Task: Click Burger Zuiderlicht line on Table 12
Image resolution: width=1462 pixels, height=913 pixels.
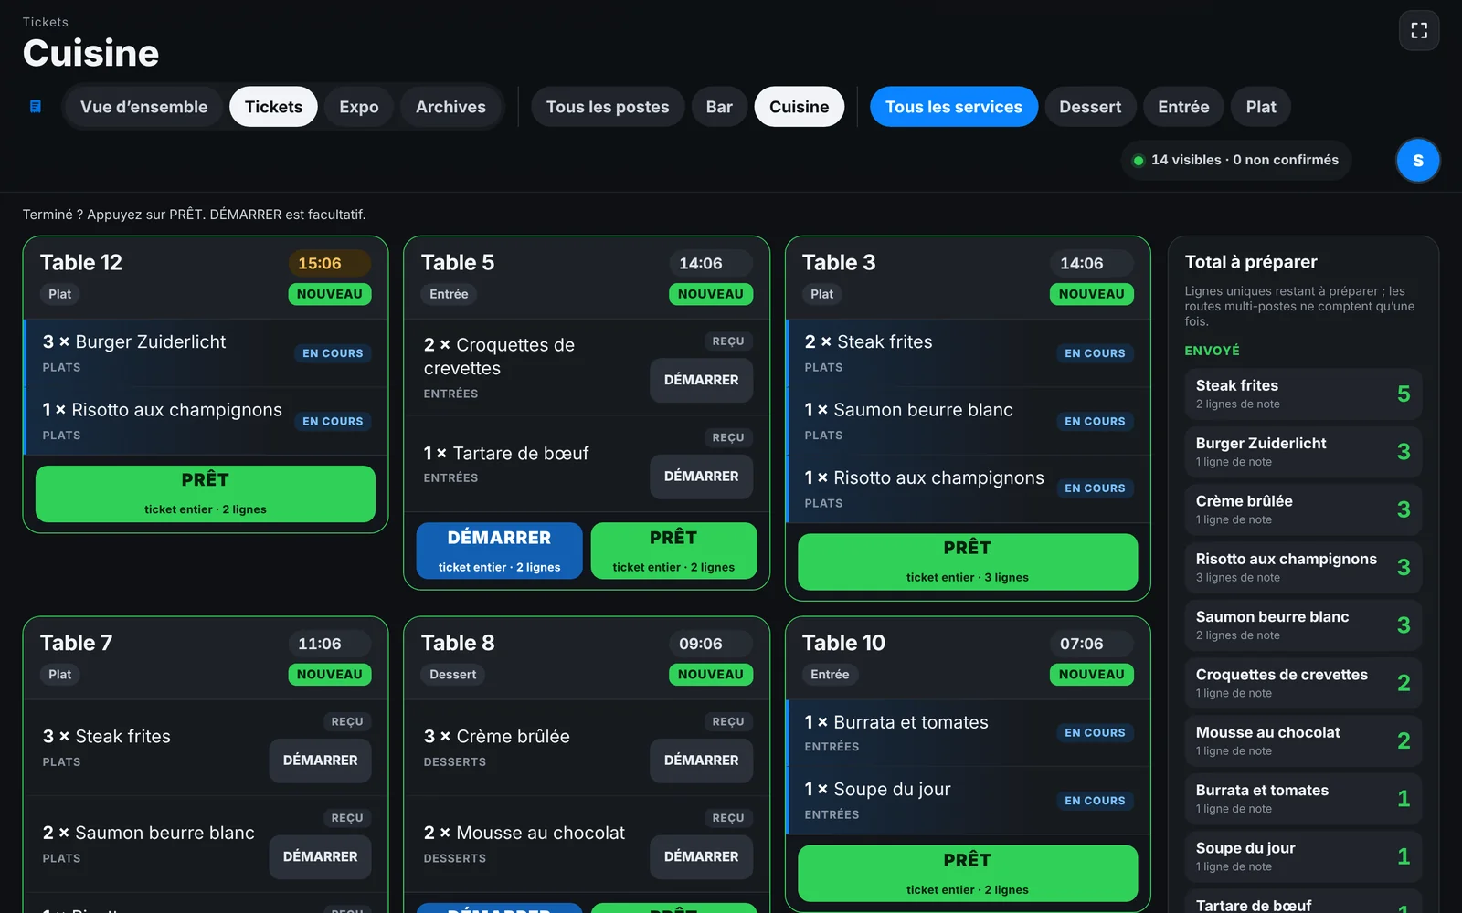Action: [206, 353]
